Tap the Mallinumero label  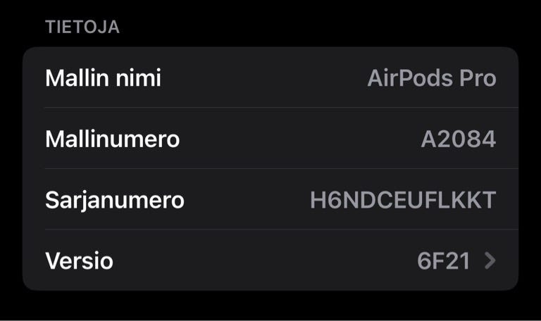(112, 139)
